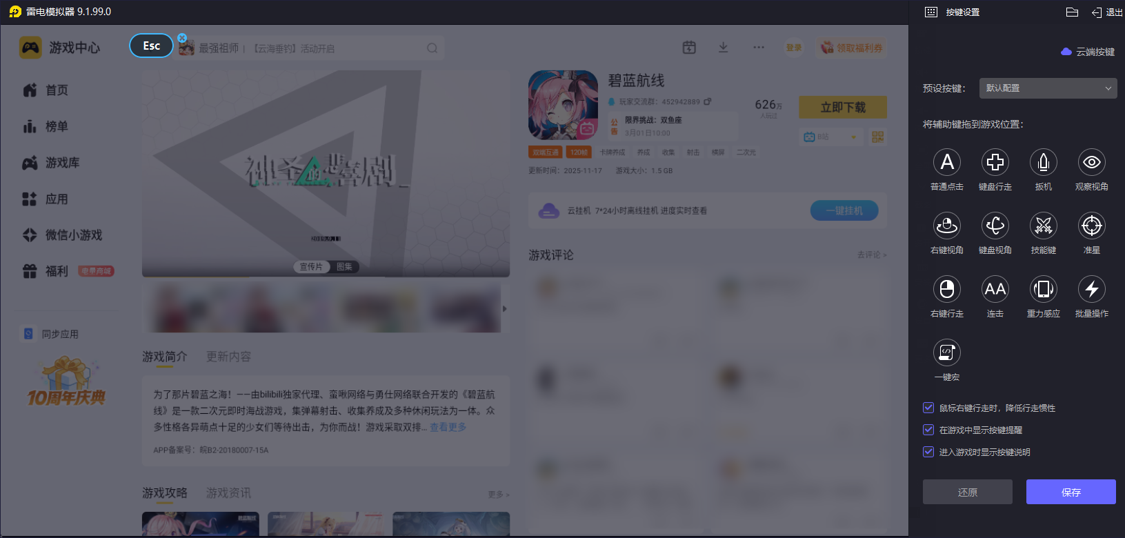The width and height of the screenshot is (1125, 538).
Task: Choose the 批量操作 batch operation tool
Action: click(x=1092, y=289)
